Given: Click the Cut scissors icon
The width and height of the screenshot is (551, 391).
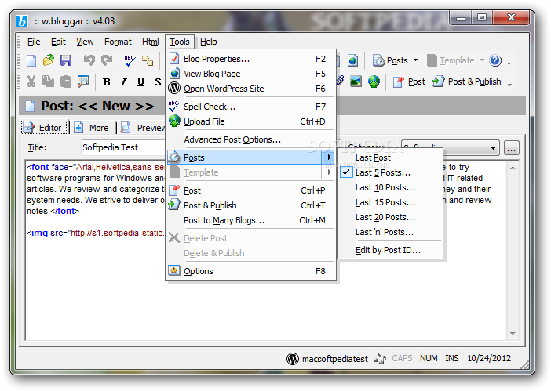Looking at the screenshot, I should pyautogui.click(x=31, y=81).
